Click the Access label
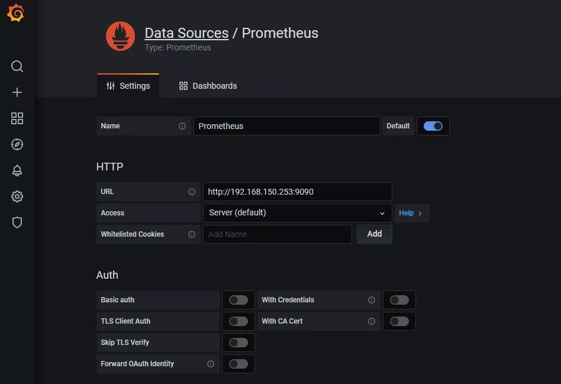Viewport: 561px width, 384px height. click(112, 213)
